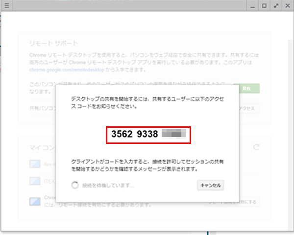The height and width of the screenshot is (235, 294).
Task: Click the loading spinner beside 接続を待機しています
Action: 75,185
